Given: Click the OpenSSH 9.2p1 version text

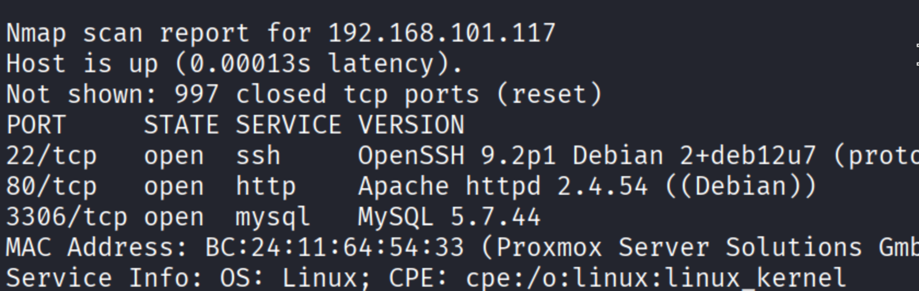Looking at the screenshot, I should [x=457, y=156].
